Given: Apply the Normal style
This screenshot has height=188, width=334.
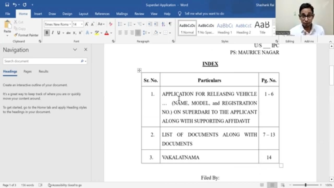Looking at the screenshot, I should coord(187,28).
